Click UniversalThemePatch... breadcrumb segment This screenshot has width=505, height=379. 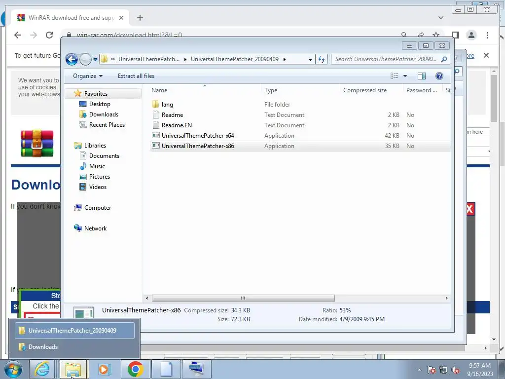(x=149, y=59)
